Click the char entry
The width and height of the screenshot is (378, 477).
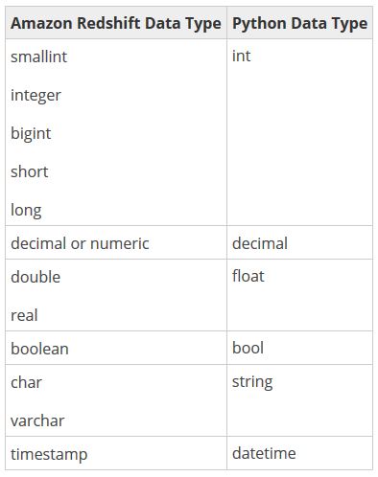point(26,382)
